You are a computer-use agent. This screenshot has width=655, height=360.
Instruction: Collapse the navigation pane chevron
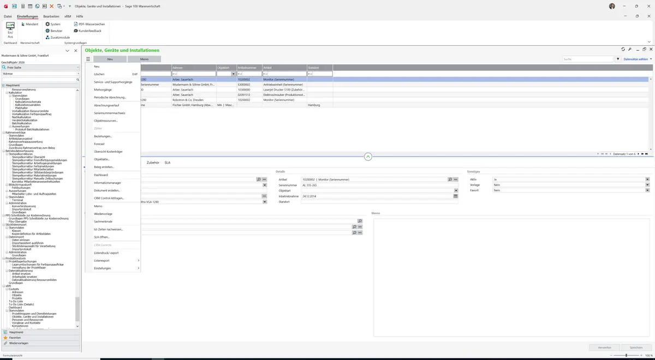(x=67, y=51)
